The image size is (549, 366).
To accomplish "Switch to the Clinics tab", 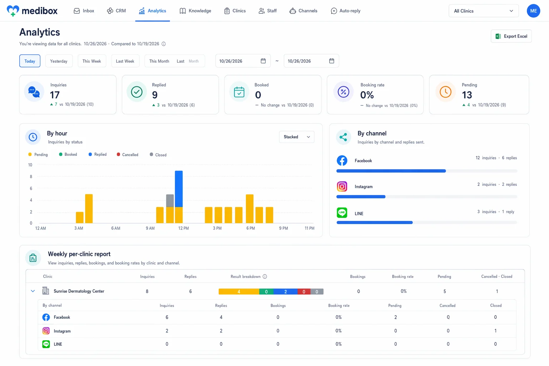I will tap(235, 11).
